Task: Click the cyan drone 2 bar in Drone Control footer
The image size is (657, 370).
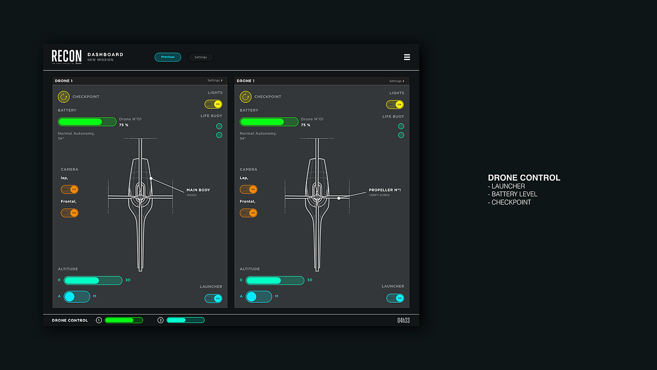Action: [x=185, y=320]
